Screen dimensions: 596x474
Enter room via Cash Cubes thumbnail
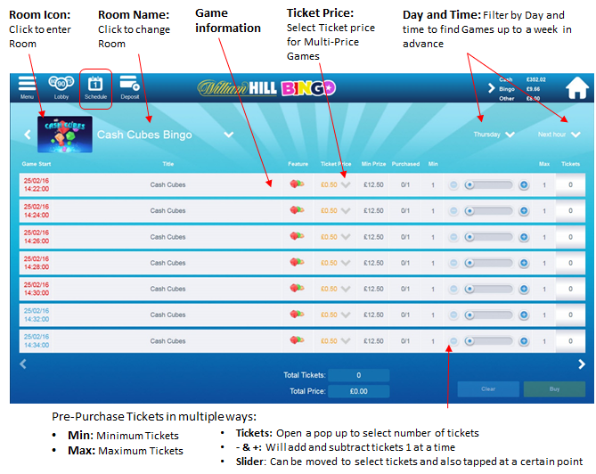tap(65, 135)
